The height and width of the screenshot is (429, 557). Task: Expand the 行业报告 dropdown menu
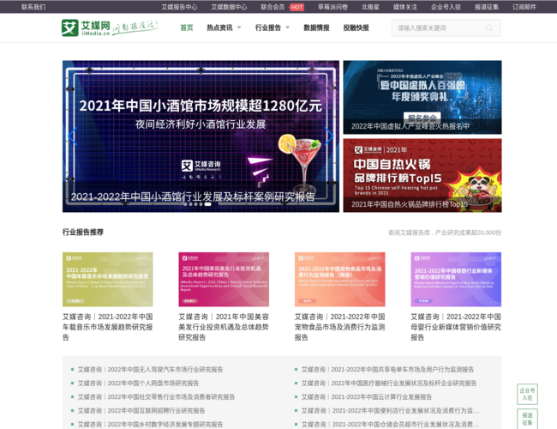click(272, 27)
